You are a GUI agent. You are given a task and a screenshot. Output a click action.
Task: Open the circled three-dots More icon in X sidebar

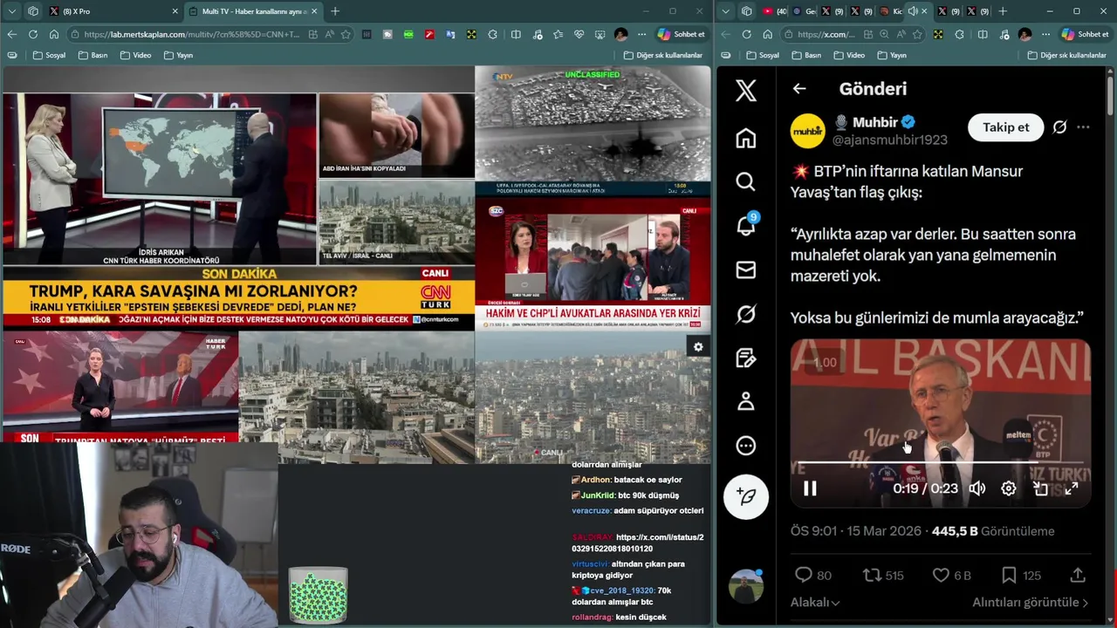pos(745,446)
